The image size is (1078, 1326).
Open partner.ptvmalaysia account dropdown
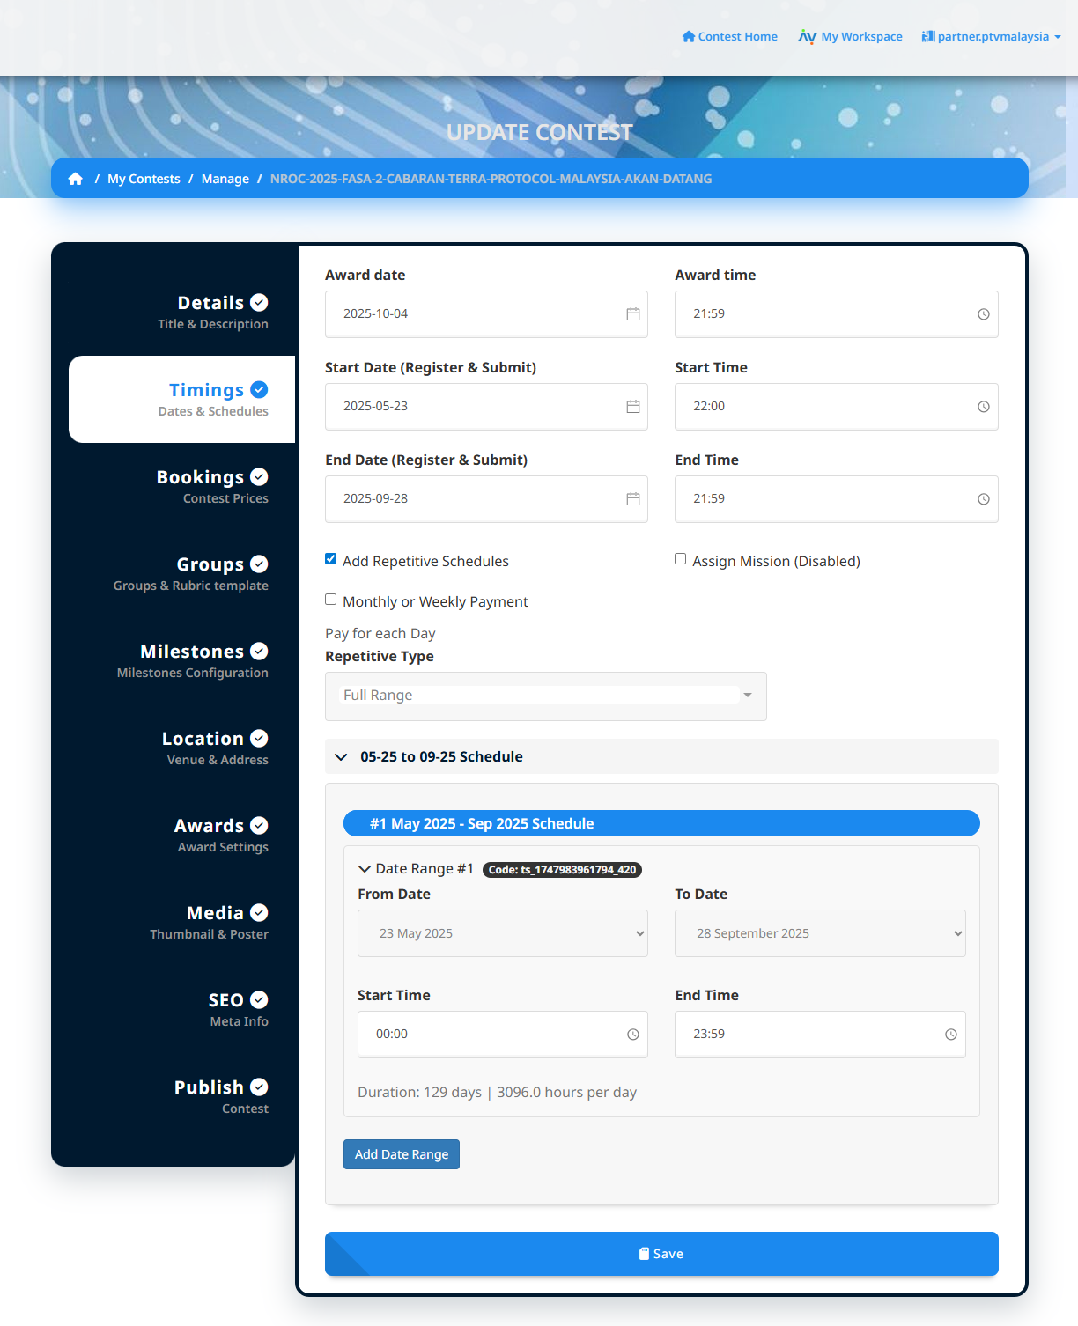[x=992, y=36]
